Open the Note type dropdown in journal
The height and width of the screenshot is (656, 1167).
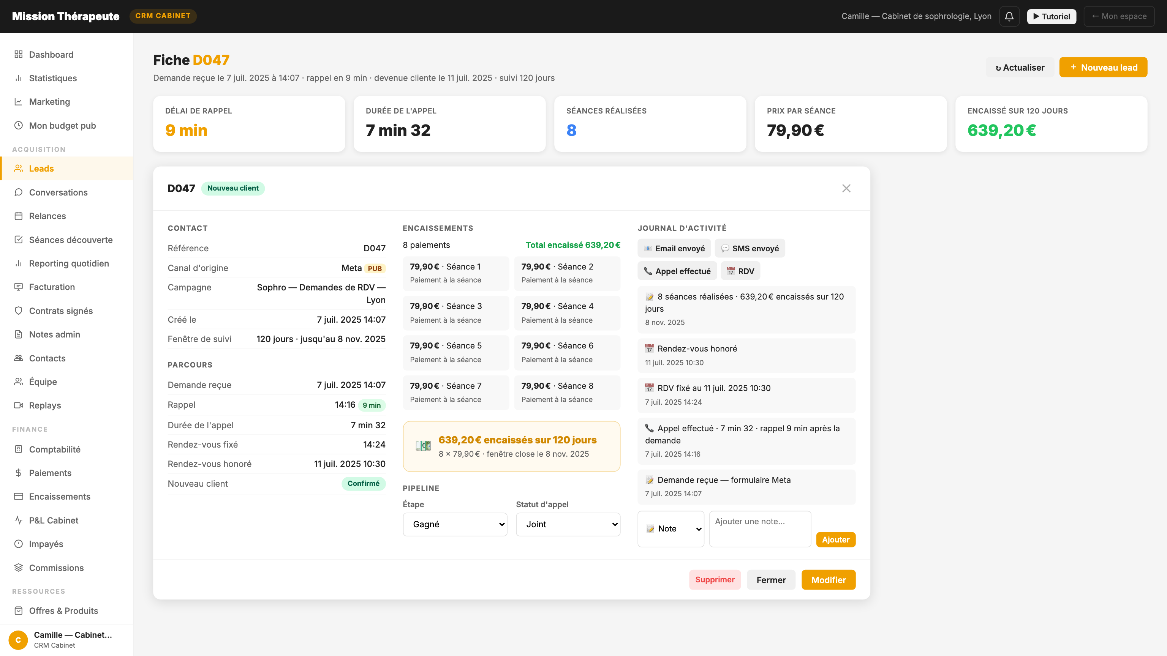pos(671,529)
